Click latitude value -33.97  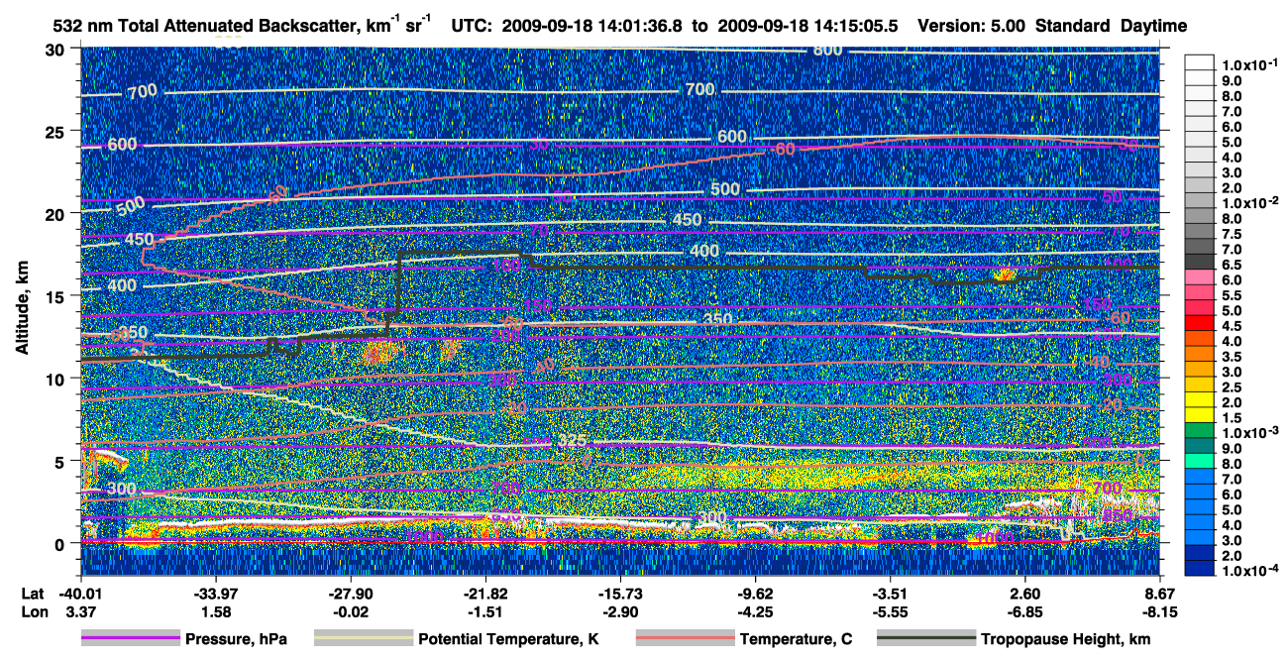pos(215,593)
